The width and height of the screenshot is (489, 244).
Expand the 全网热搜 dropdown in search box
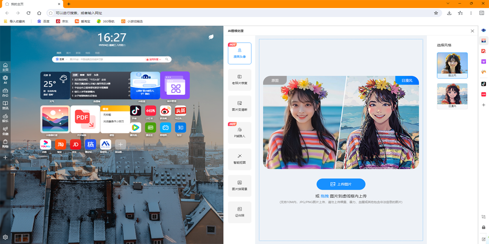pyautogui.click(x=154, y=59)
